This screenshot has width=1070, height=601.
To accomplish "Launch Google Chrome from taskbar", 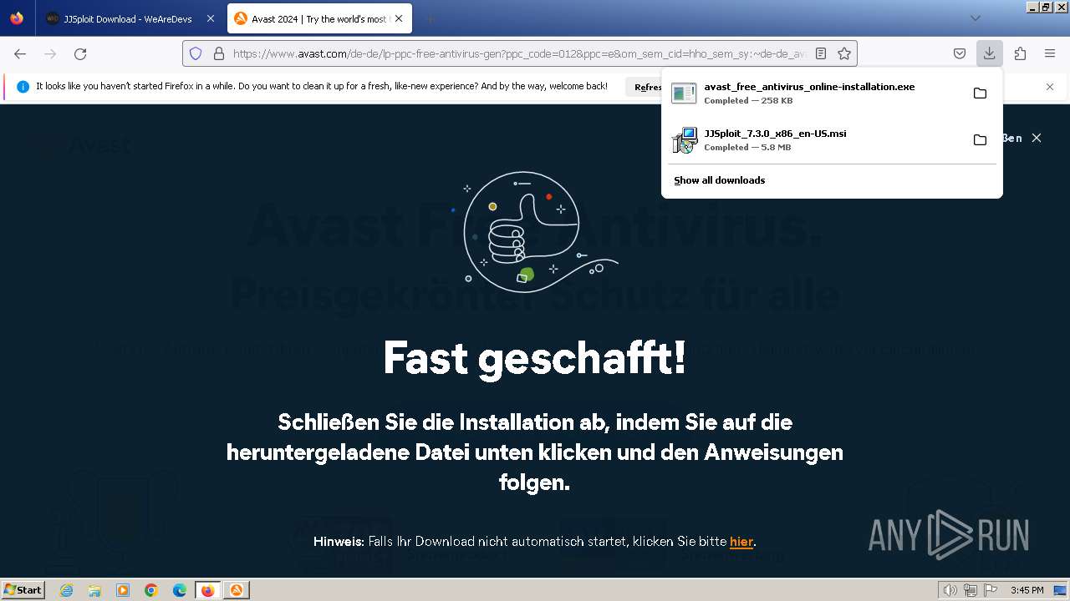I will (151, 590).
